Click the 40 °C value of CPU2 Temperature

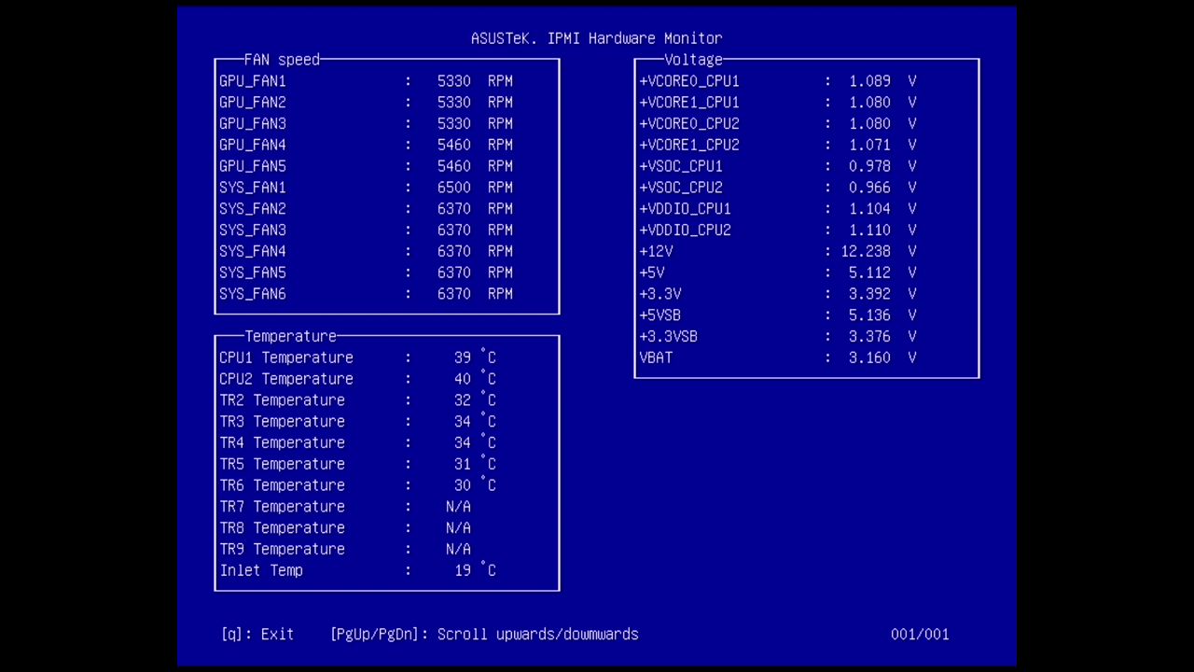click(x=475, y=379)
